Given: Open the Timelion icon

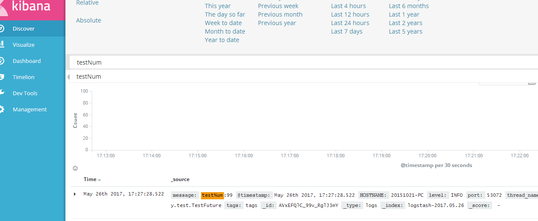Looking at the screenshot, I should [2, 77].
